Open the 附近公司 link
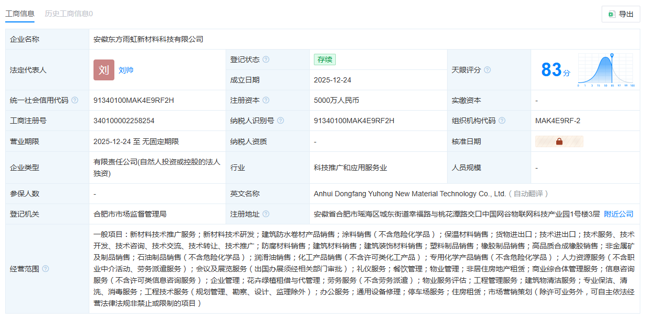The image size is (645, 322). click(x=619, y=214)
